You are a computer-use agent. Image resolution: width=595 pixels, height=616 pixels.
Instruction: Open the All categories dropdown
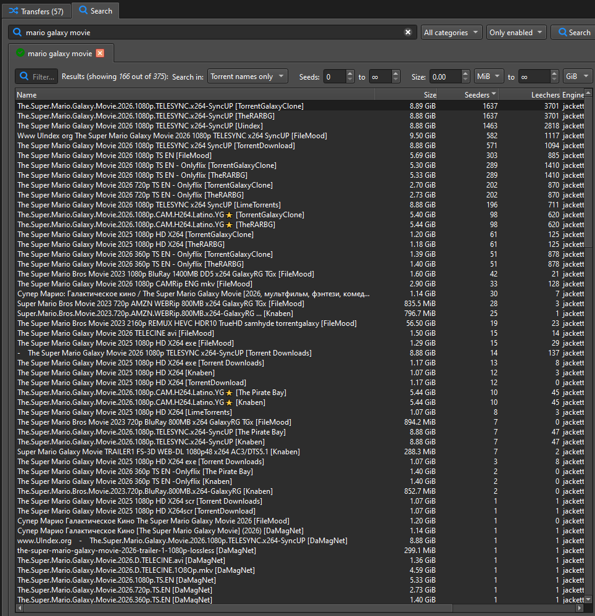click(451, 32)
